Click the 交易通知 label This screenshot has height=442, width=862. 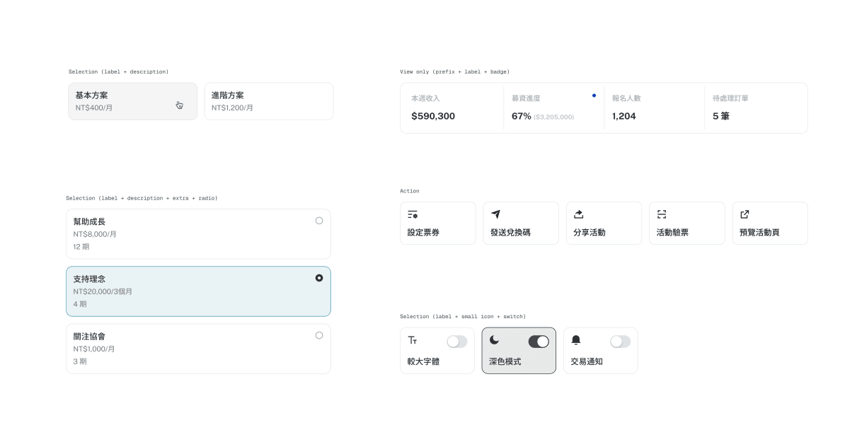point(587,361)
